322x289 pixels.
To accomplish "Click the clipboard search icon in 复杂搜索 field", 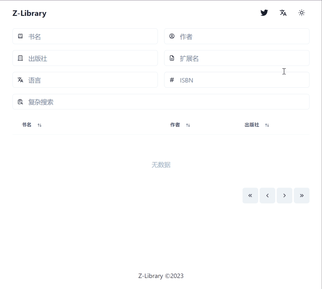I will point(20,102).
